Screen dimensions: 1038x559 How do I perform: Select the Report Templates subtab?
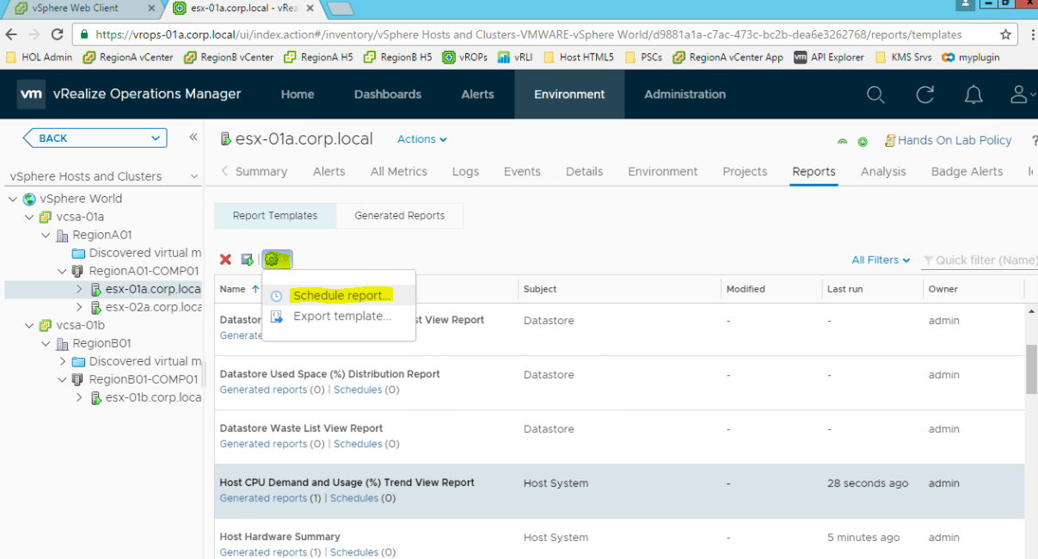[275, 216]
